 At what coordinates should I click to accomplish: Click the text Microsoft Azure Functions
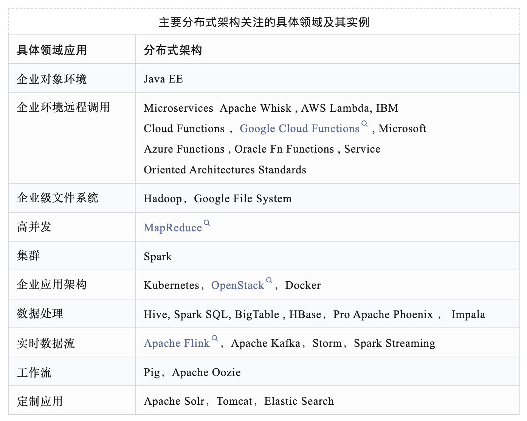point(285,139)
